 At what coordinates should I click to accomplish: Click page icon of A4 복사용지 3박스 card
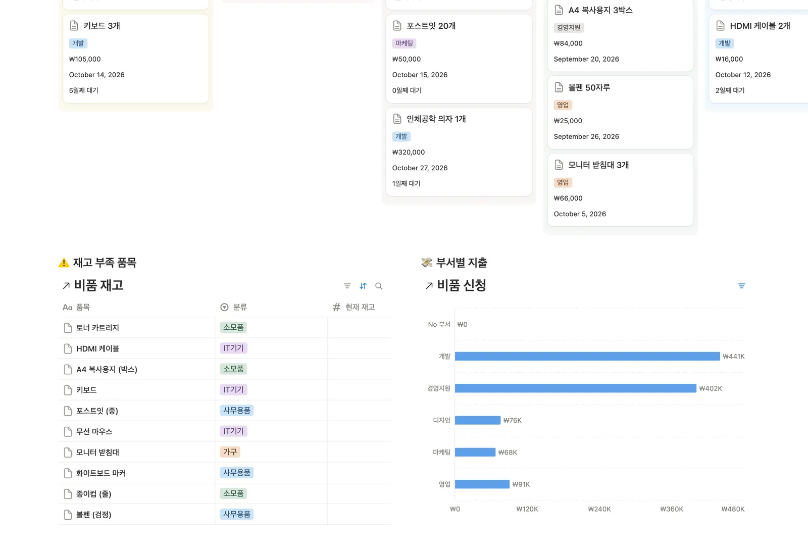pyautogui.click(x=559, y=10)
